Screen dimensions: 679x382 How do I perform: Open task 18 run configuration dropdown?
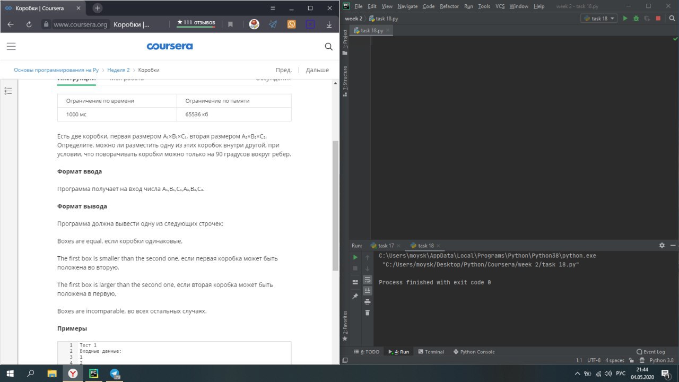599,19
